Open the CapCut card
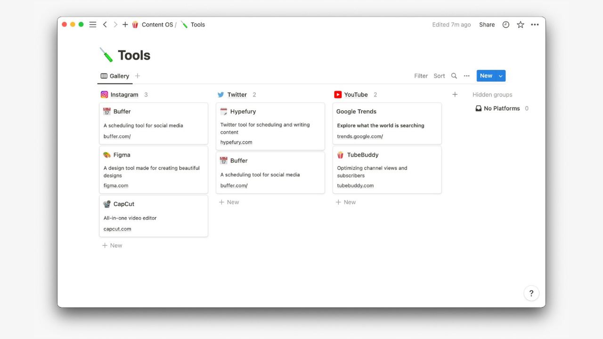603x339 pixels. click(154, 216)
